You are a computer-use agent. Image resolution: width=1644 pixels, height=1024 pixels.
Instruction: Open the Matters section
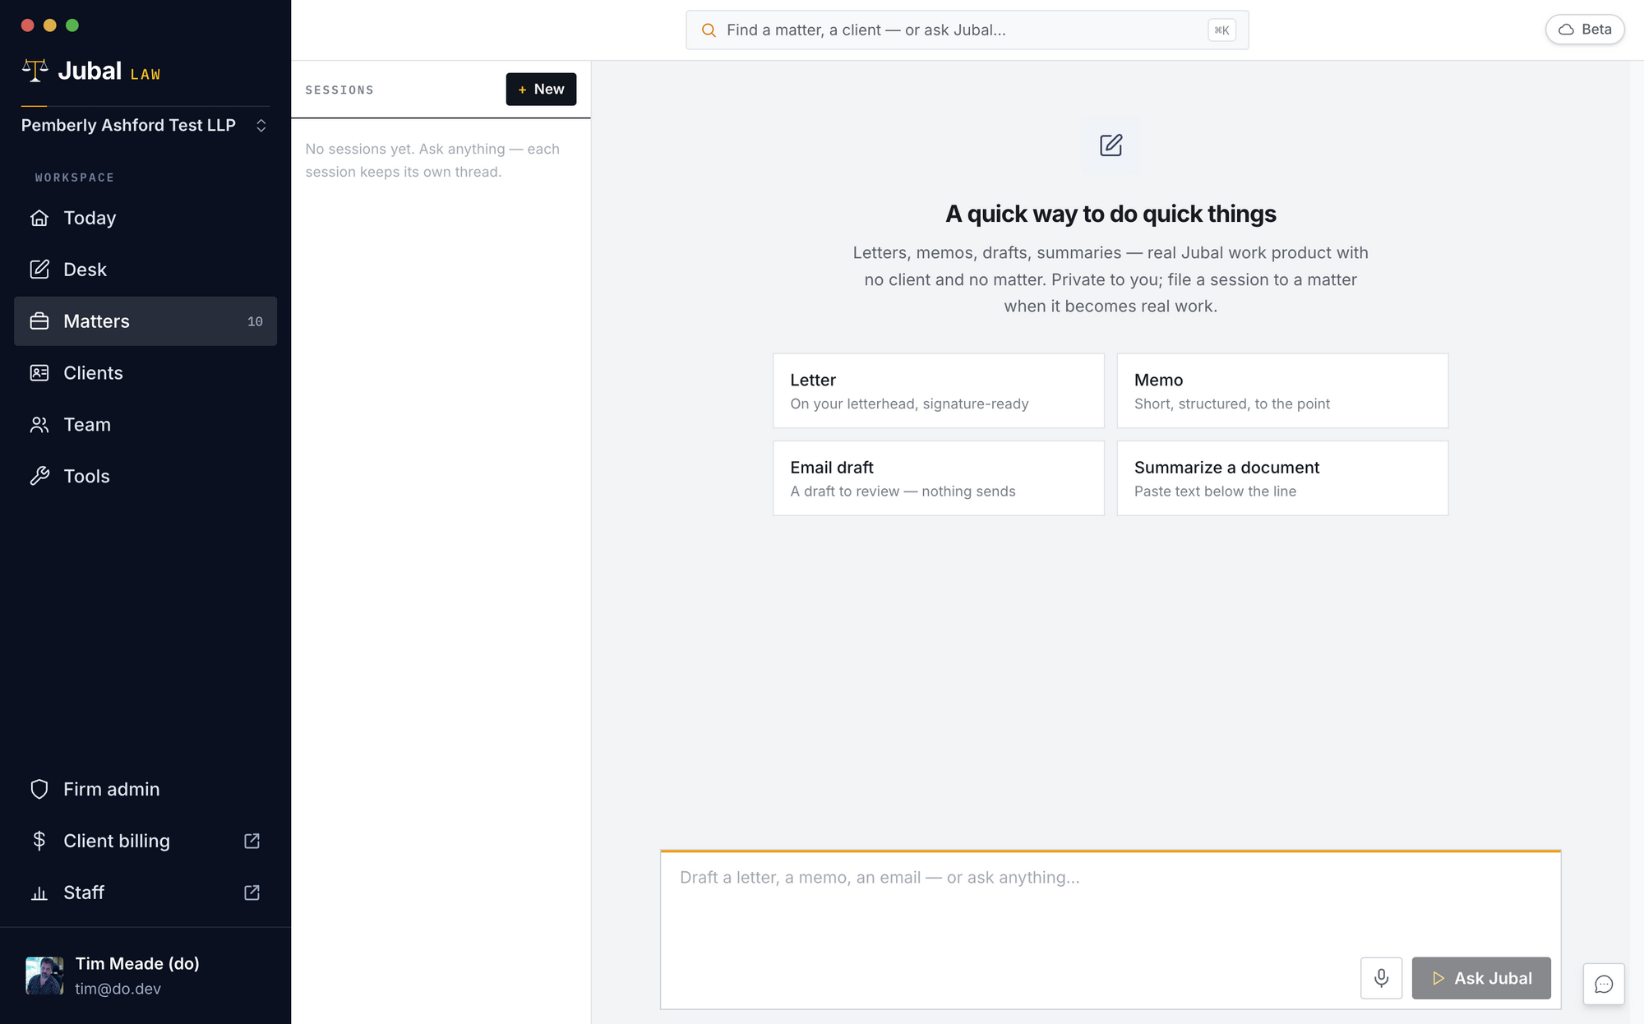tap(145, 321)
